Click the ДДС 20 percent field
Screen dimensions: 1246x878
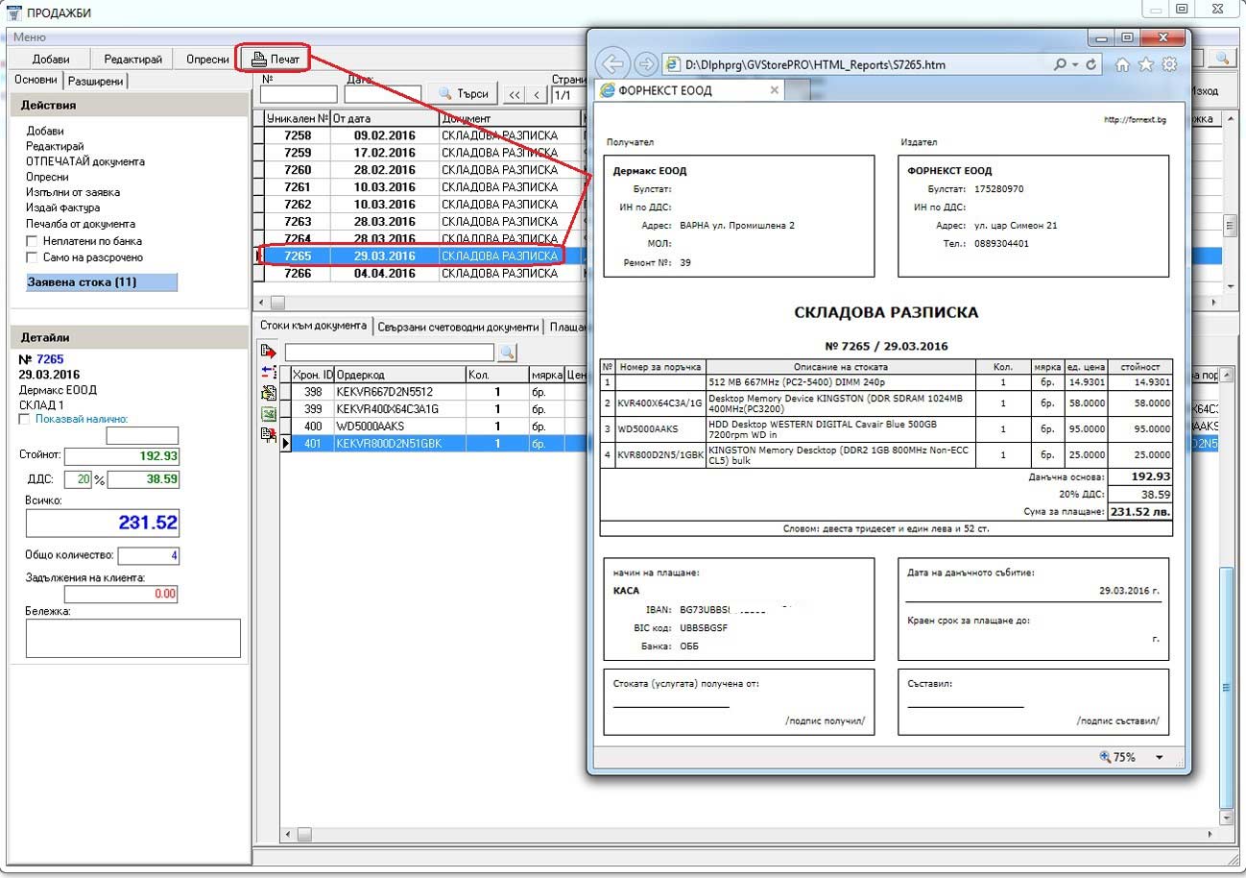78,478
